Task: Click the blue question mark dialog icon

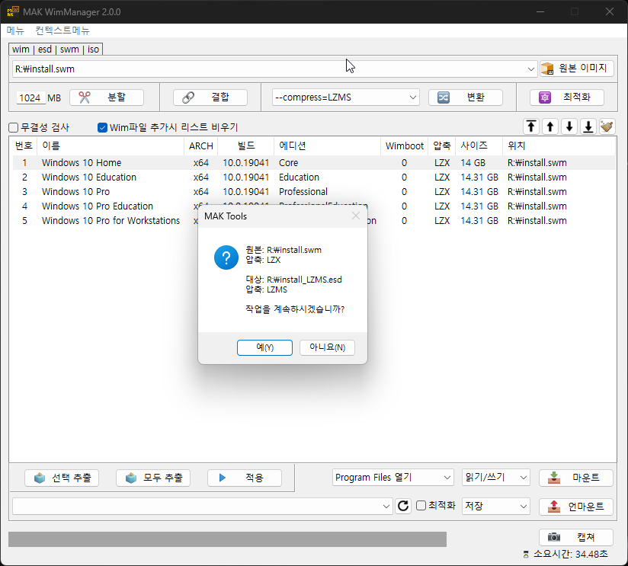Action: tap(226, 257)
